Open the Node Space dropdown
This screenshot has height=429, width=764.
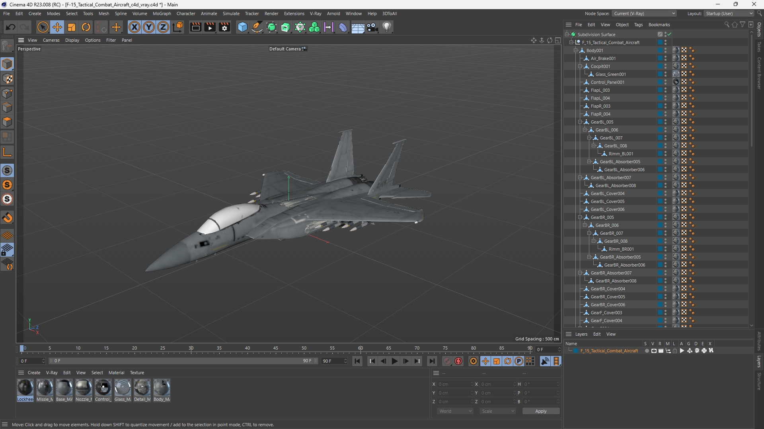(644, 14)
